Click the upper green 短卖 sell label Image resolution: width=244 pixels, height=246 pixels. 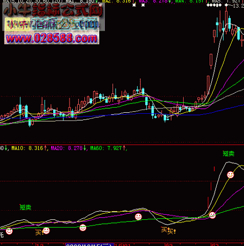pyautogui.click(x=229, y=154)
